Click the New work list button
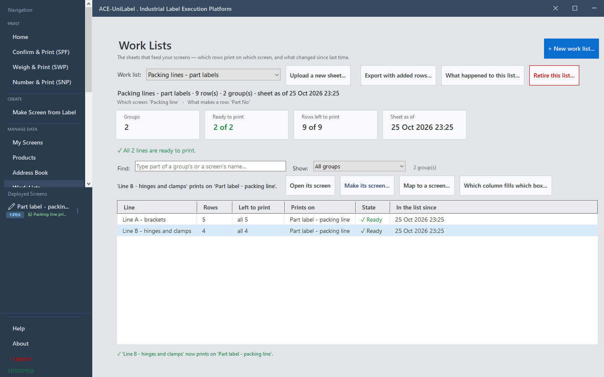This screenshot has width=604, height=377. pos(571,49)
